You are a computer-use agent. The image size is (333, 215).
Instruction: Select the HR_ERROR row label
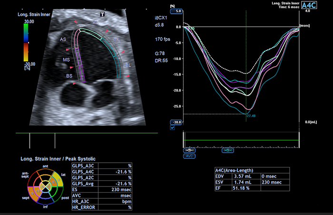84,207
